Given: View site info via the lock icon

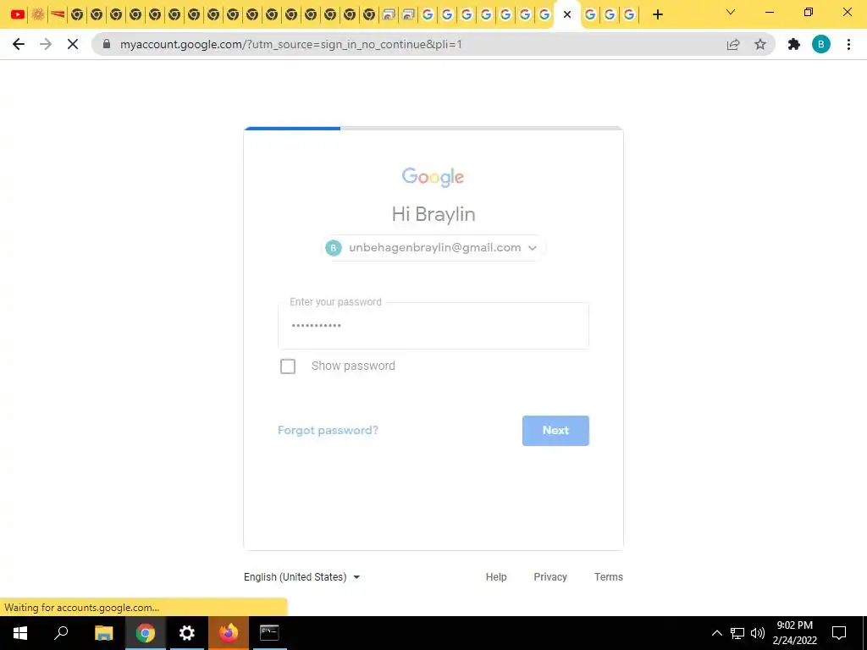Looking at the screenshot, I should coord(107,44).
